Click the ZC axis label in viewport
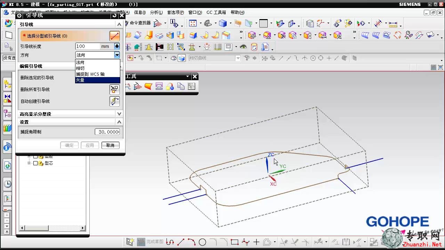The height and width of the screenshot is (250, 445). click(271, 155)
